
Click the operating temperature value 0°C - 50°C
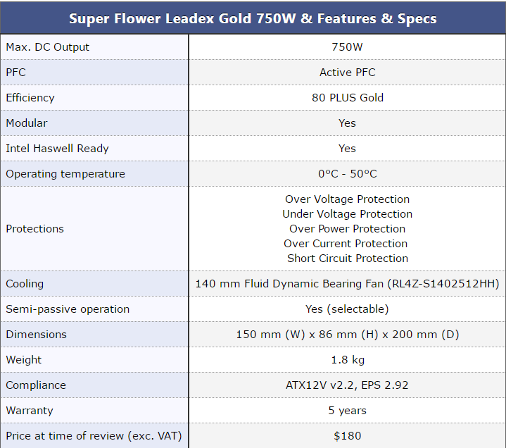[347, 174]
